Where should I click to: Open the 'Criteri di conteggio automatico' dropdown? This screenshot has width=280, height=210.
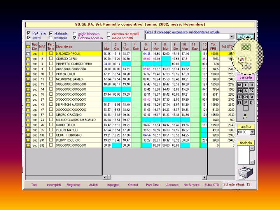tap(232, 37)
